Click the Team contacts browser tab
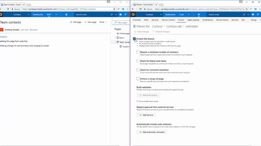Image resolution: width=261 pixels, height=146 pixels. click(x=13, y=4)
